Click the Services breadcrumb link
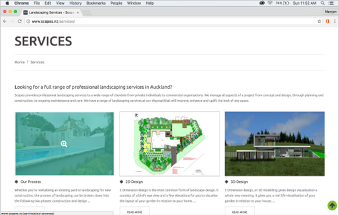The width and height of the screenshot is (339, 215). point(37,62)
